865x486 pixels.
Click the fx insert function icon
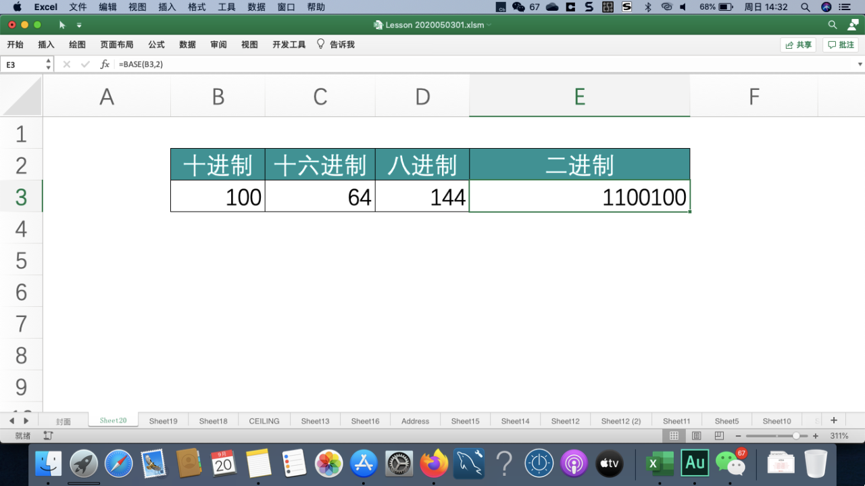click(x=105, y=64)
